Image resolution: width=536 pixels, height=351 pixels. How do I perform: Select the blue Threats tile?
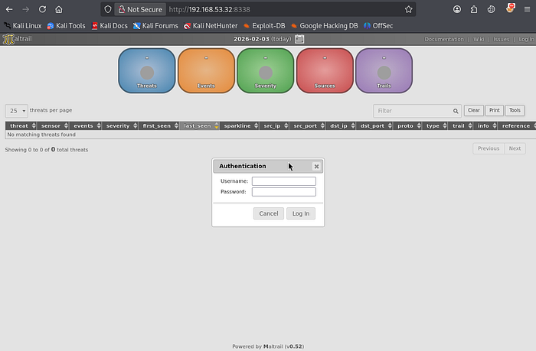coord(147,70)
